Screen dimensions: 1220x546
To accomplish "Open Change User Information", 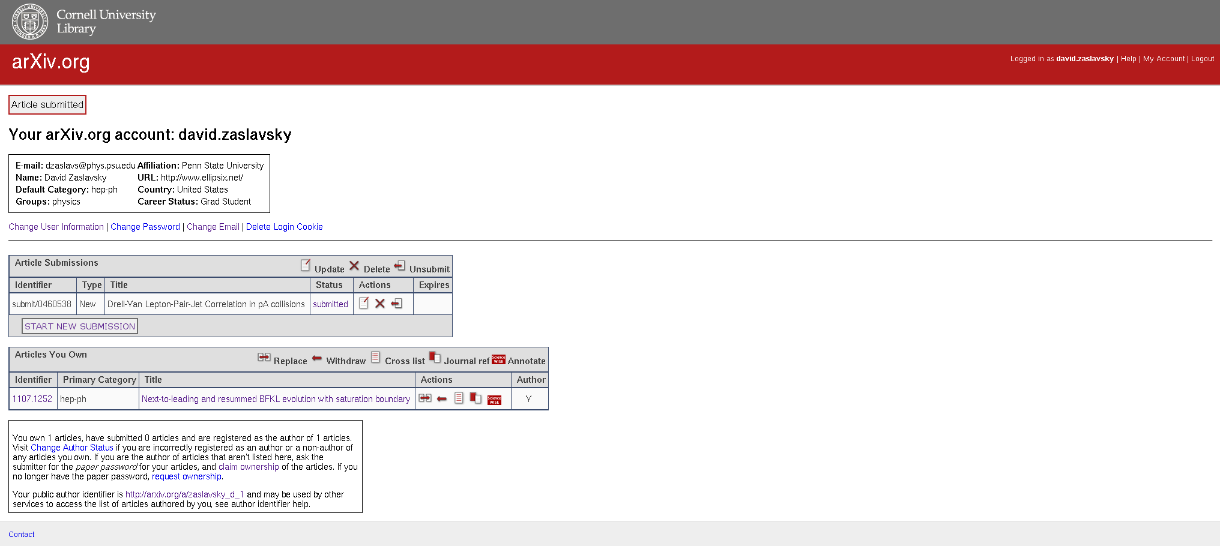I will [x=56, y=227].
